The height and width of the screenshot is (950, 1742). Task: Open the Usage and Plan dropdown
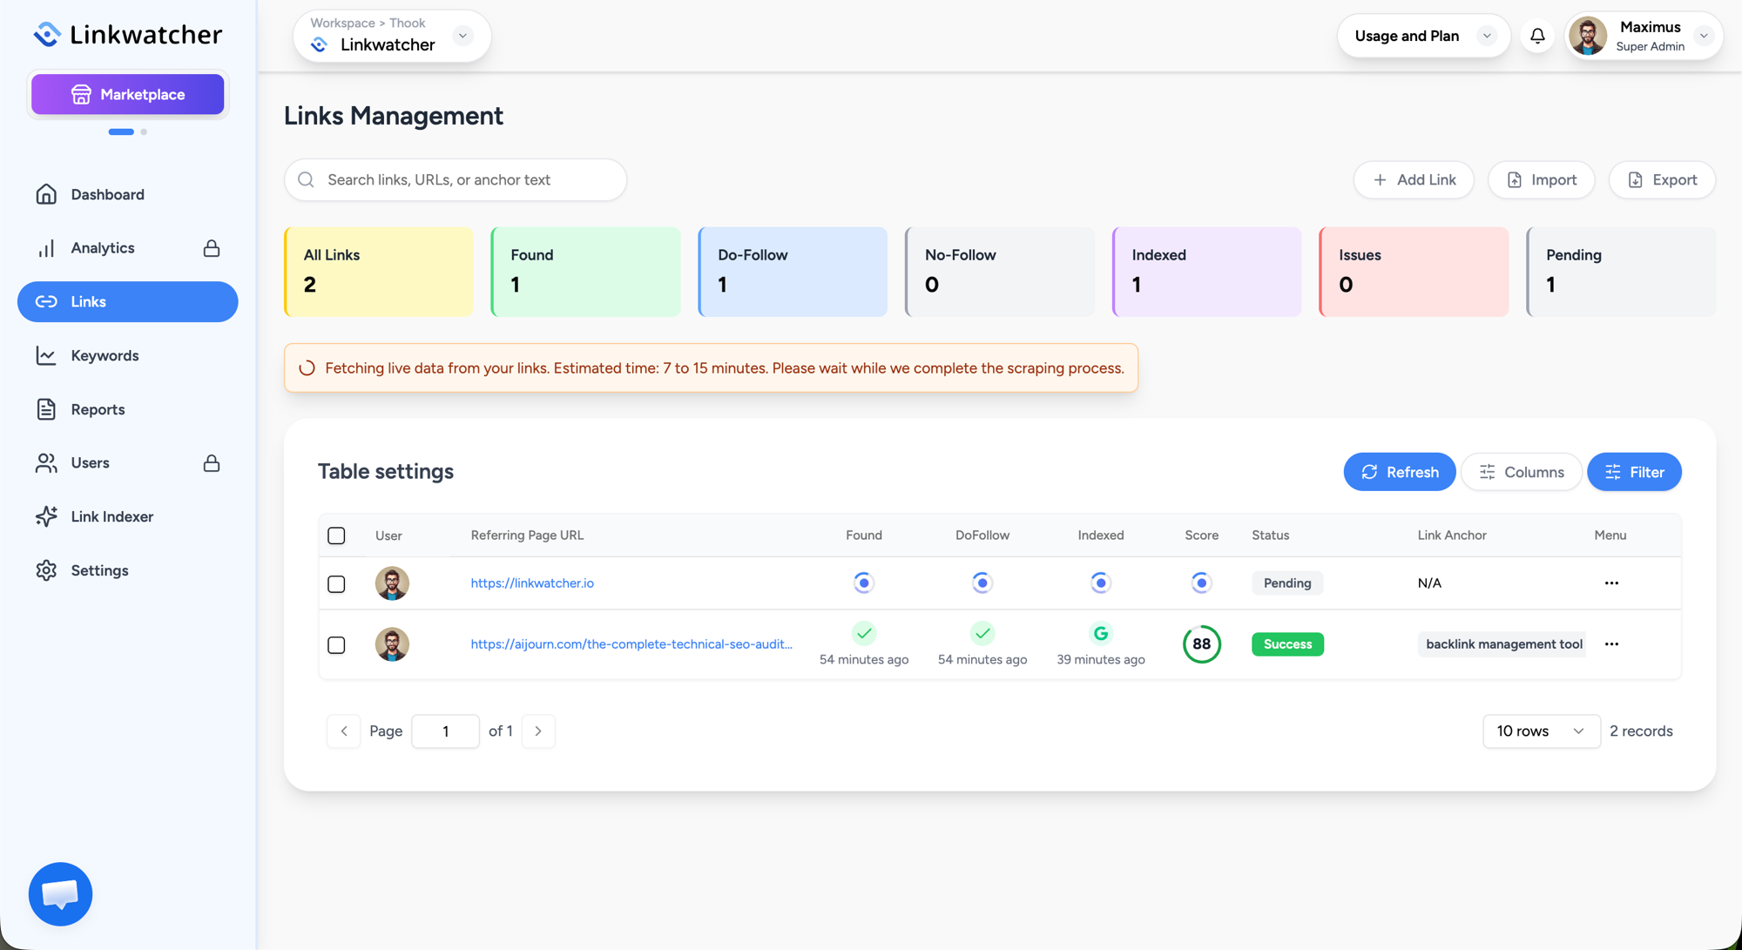click(x=1423, y=36)
